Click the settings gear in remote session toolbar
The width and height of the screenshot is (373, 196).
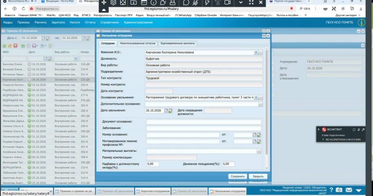(x=113, y=2)
